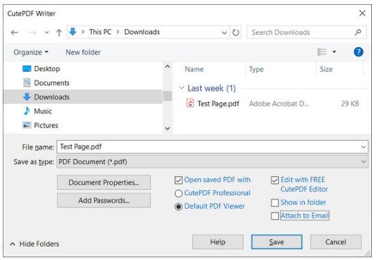Sort by the Type column header
376x260 pixels.
[x=256, y=69]
